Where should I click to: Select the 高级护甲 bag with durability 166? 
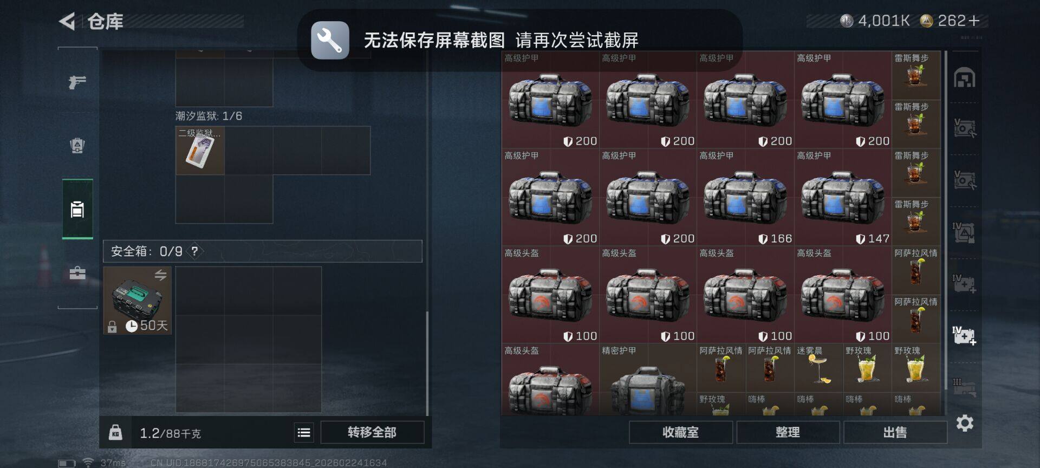[x=745, y=197]
